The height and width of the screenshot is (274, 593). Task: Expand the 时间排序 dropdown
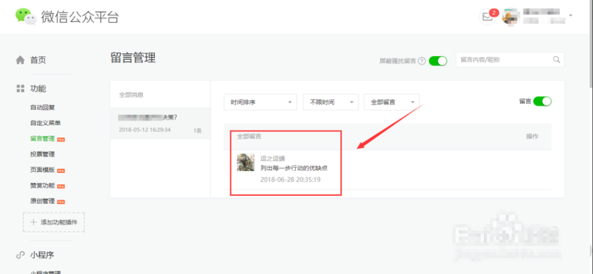260,102
